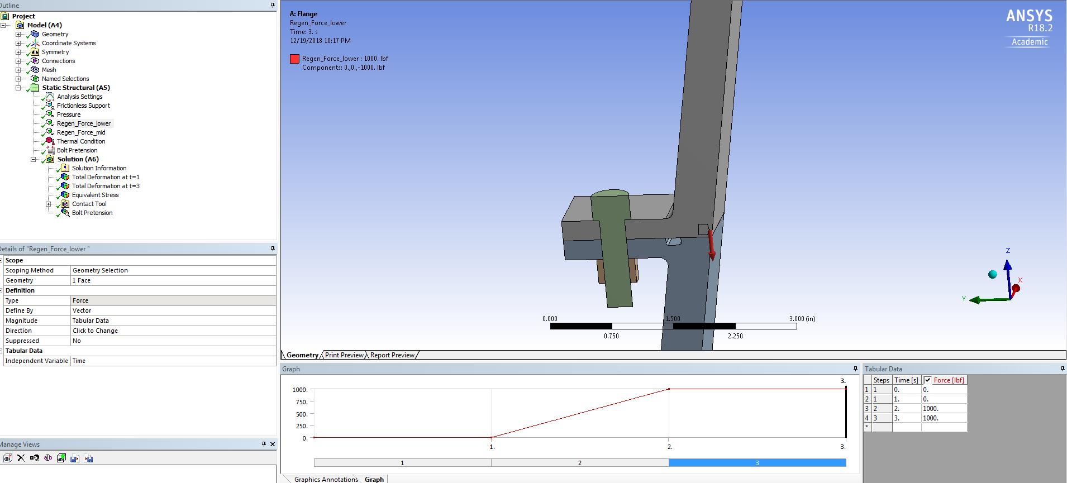The width and height of the screenshot is (1067, 483).
Task: Click the Delete View X icon in Manage Views
Action: click(21, 458)
